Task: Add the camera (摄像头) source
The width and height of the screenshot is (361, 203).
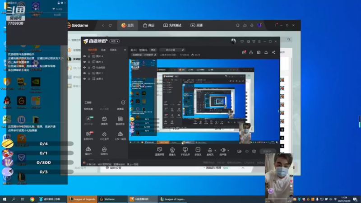Action: [172, 151]
